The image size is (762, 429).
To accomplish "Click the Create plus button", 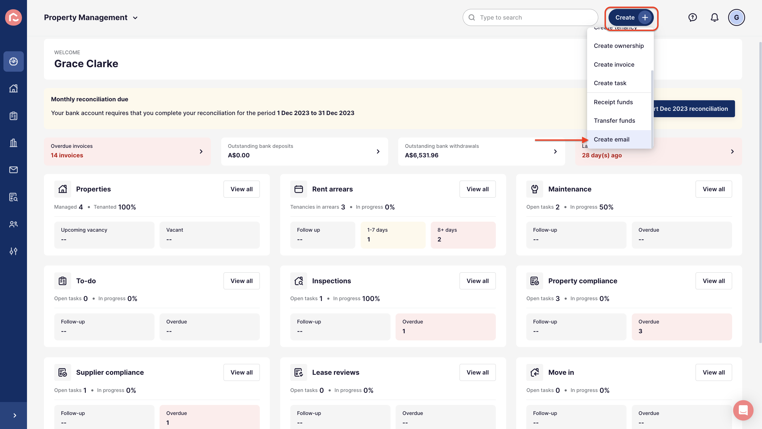I will click(x=631, y=17).
